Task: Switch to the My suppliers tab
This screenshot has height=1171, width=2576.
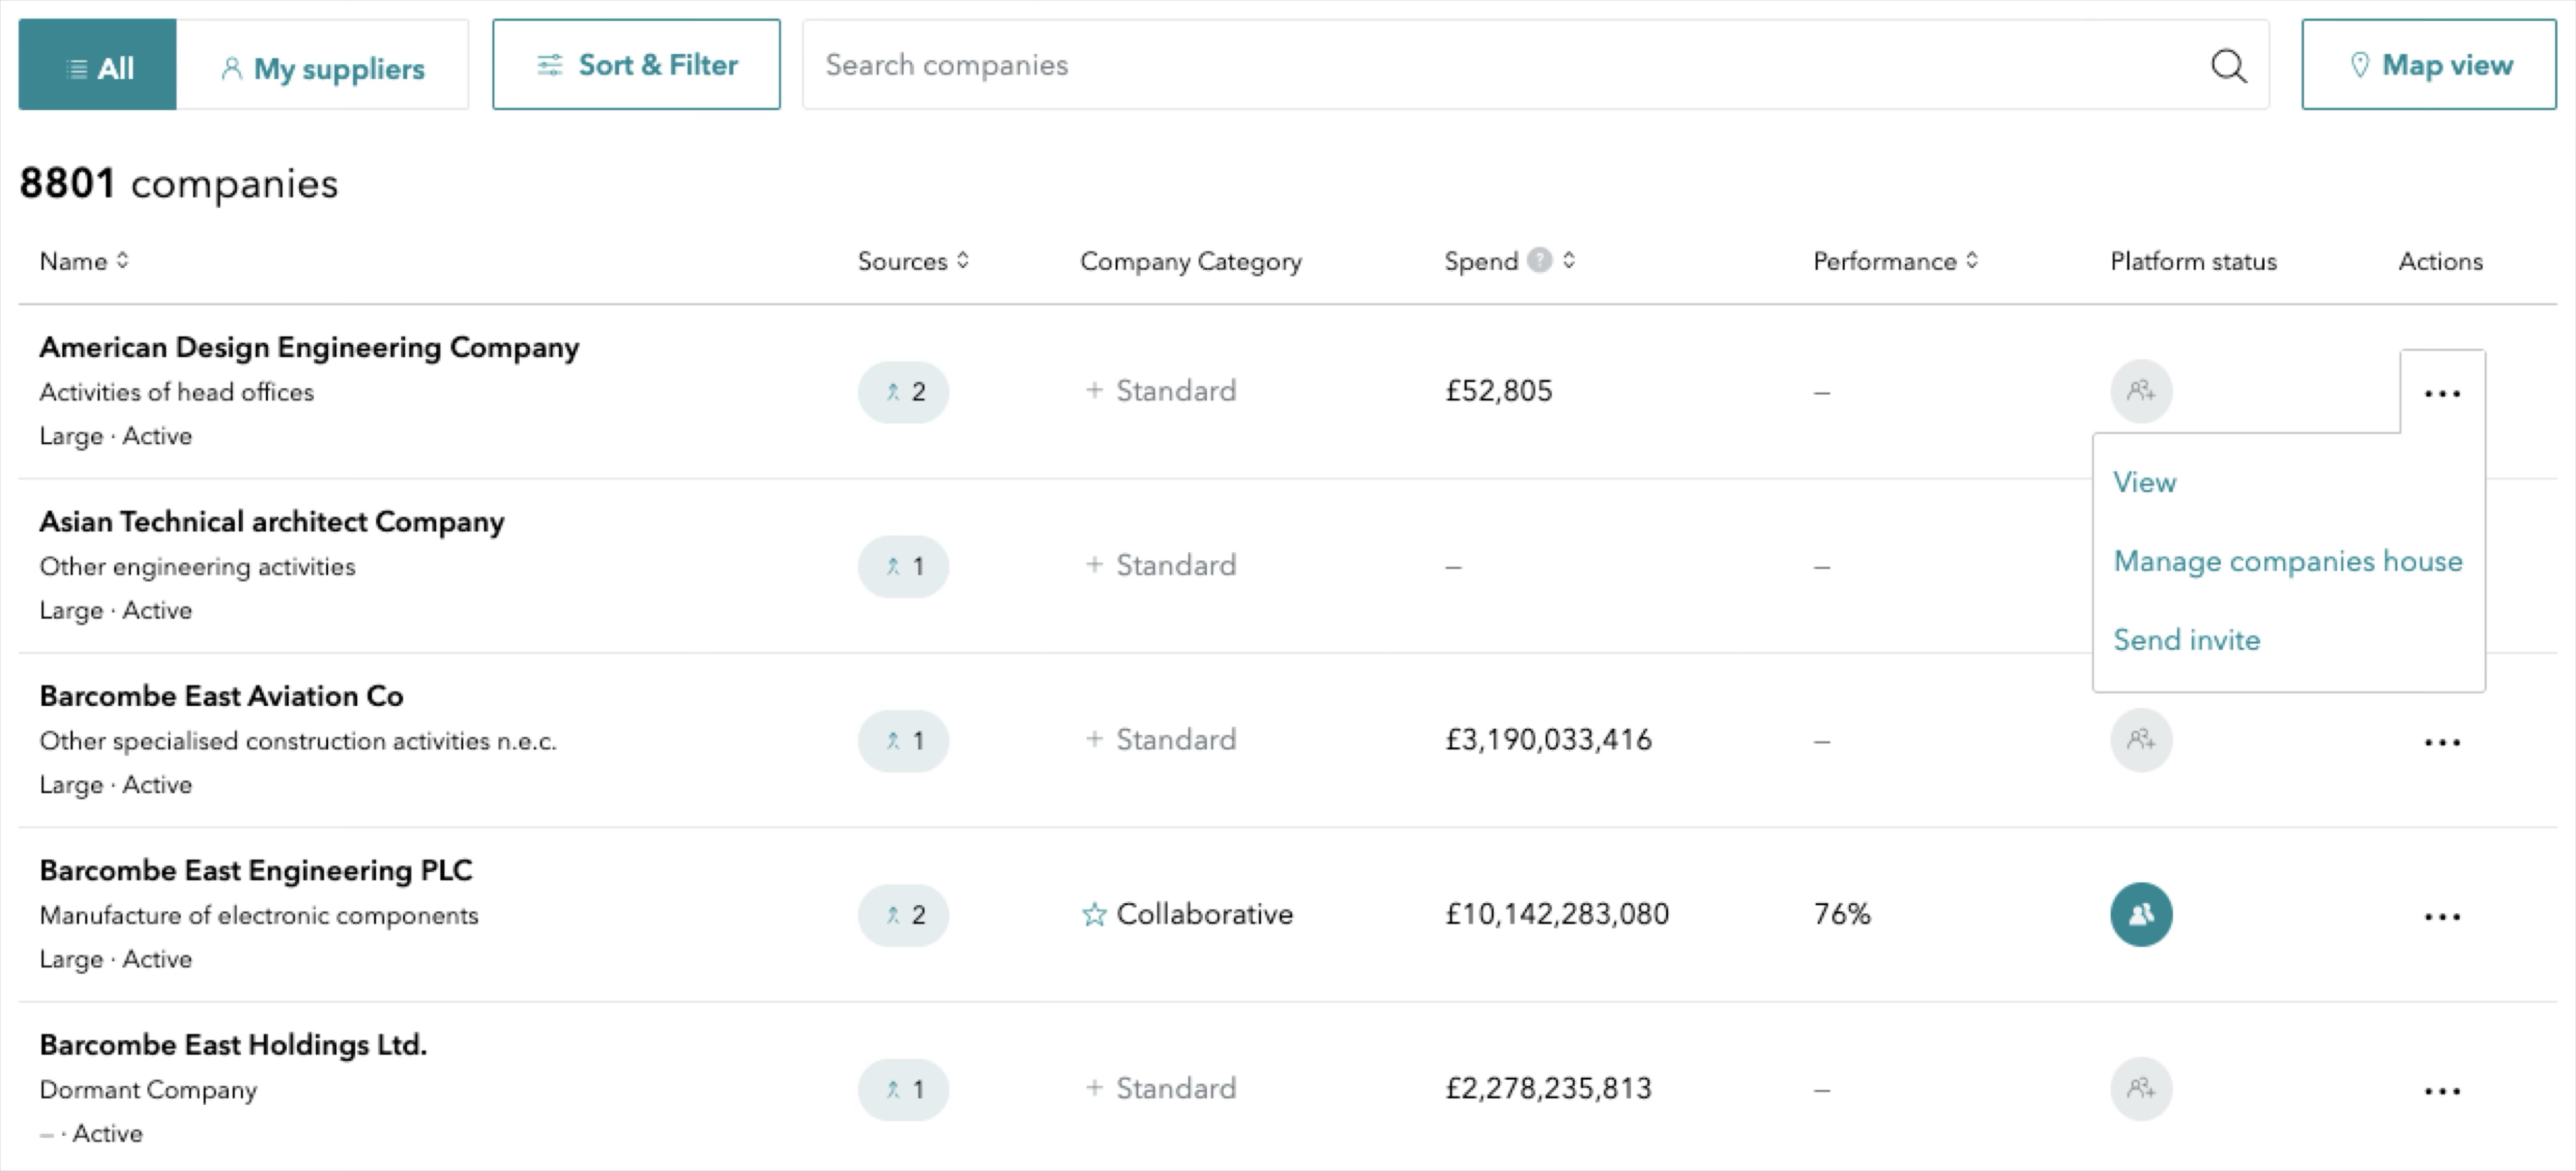Action: [x=322, y=65]
